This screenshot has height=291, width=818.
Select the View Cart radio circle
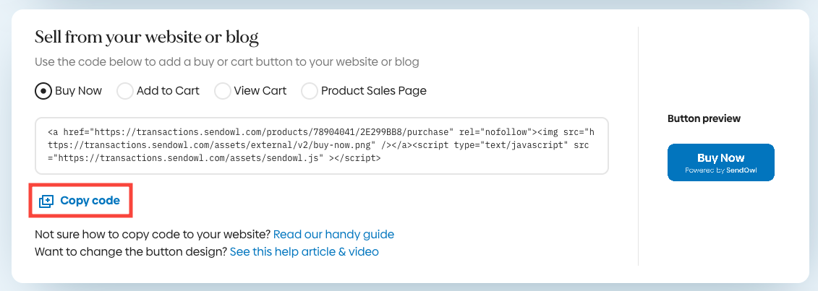coord(223,91)
